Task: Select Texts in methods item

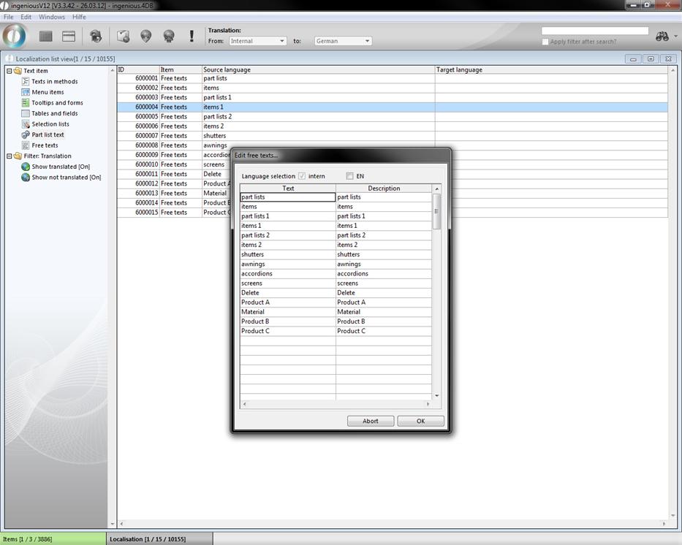Action: (54, 82)
